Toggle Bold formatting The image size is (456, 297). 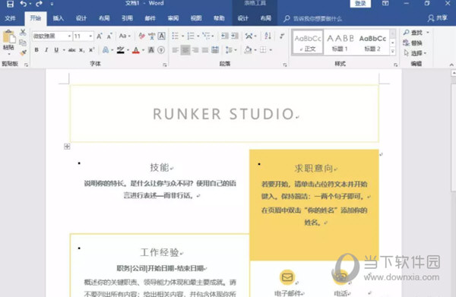click(36, 50)
